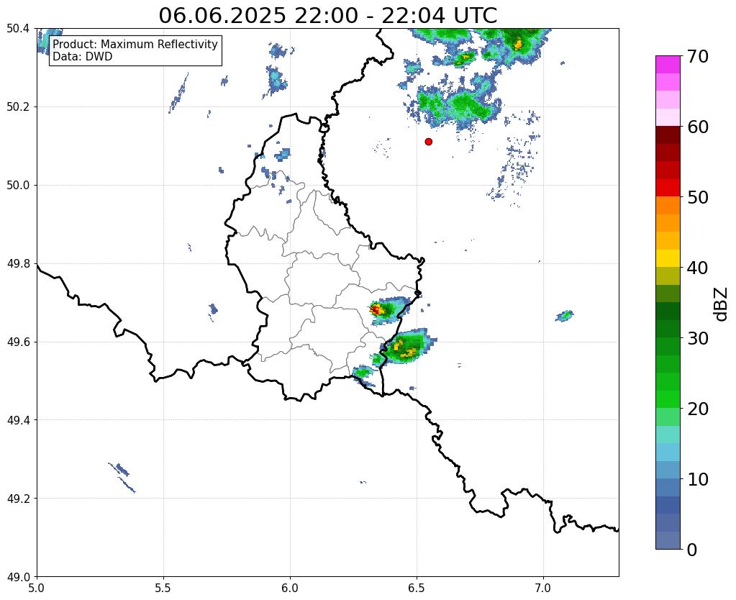
Task: Click the latitude label 50.4
Action: click(18, 28)
